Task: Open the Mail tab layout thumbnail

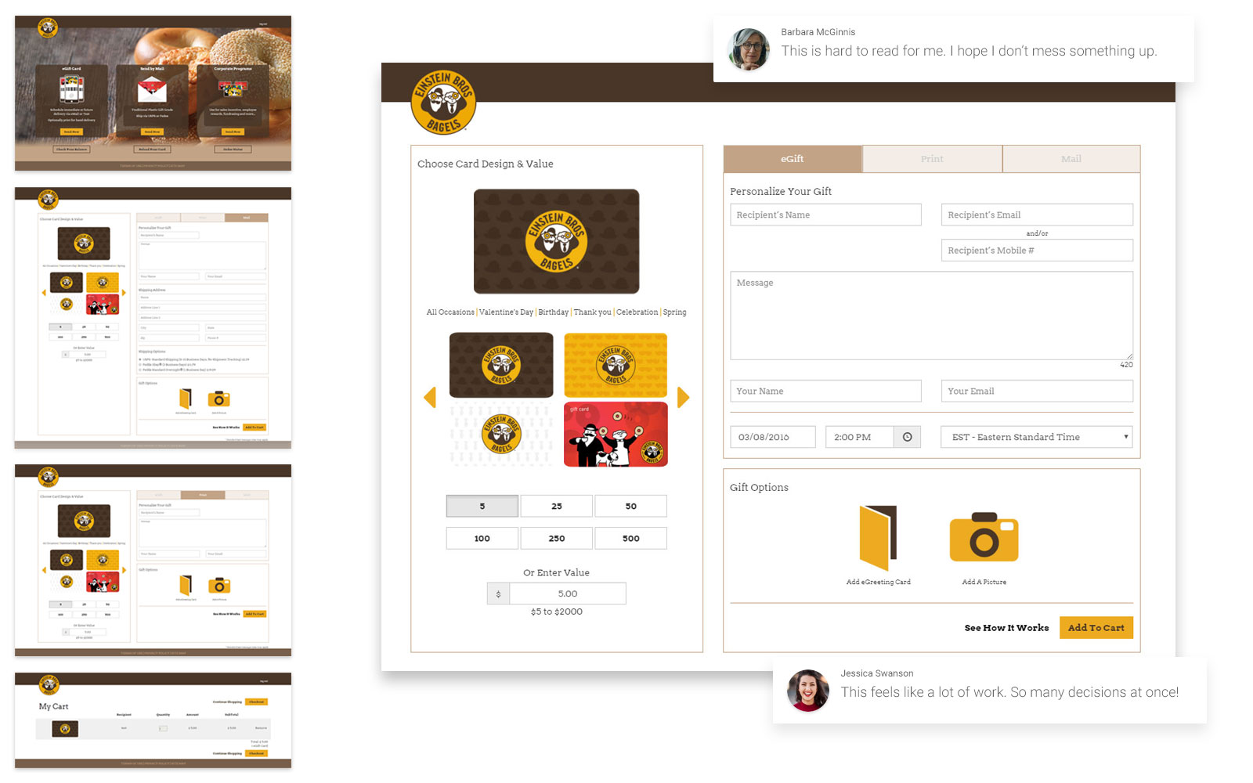Action: [x=153, y=318]
